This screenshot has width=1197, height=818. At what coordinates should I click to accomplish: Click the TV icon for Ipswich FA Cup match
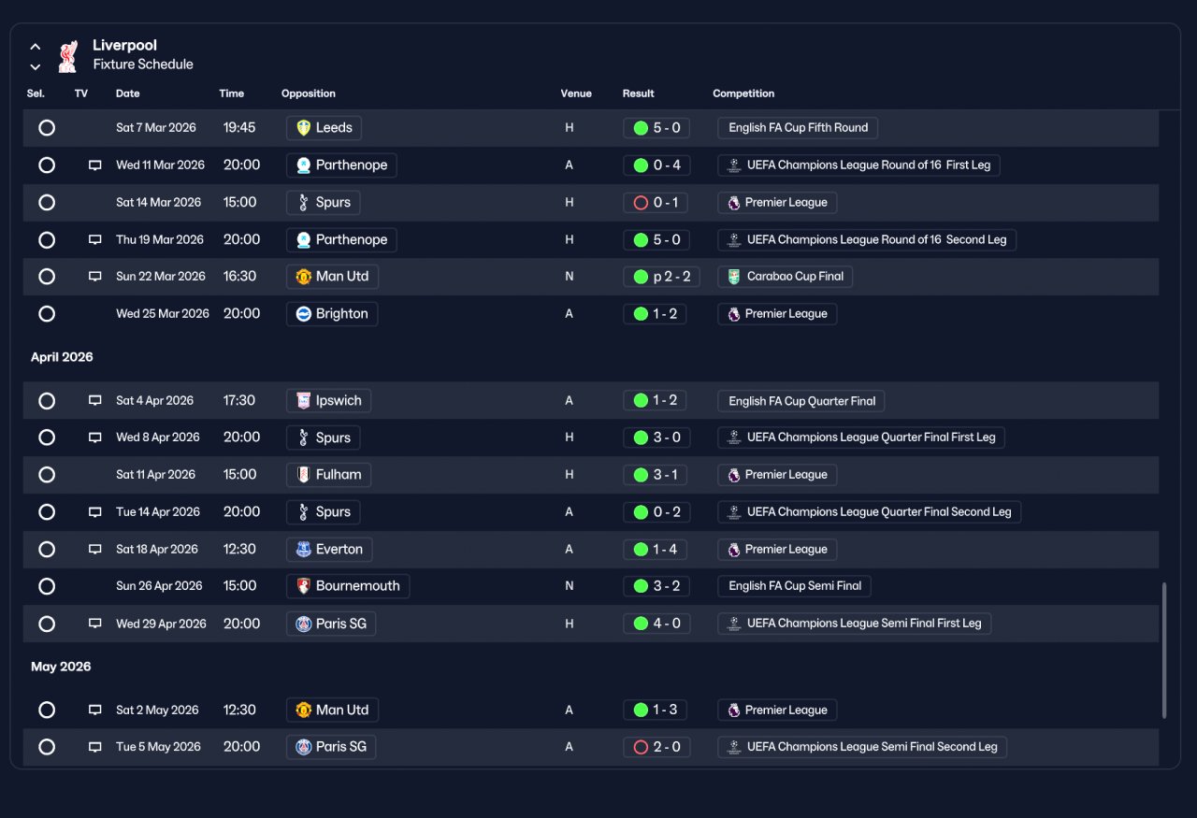tap(94, 400)
